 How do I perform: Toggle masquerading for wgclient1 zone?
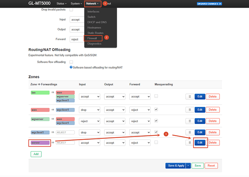[156, 132]
